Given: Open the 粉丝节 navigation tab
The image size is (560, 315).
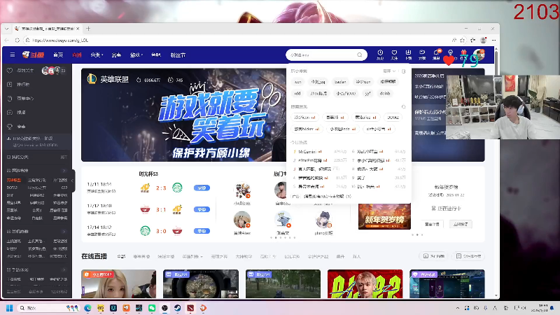Looking at the screenshot, I should coord(178,55).
